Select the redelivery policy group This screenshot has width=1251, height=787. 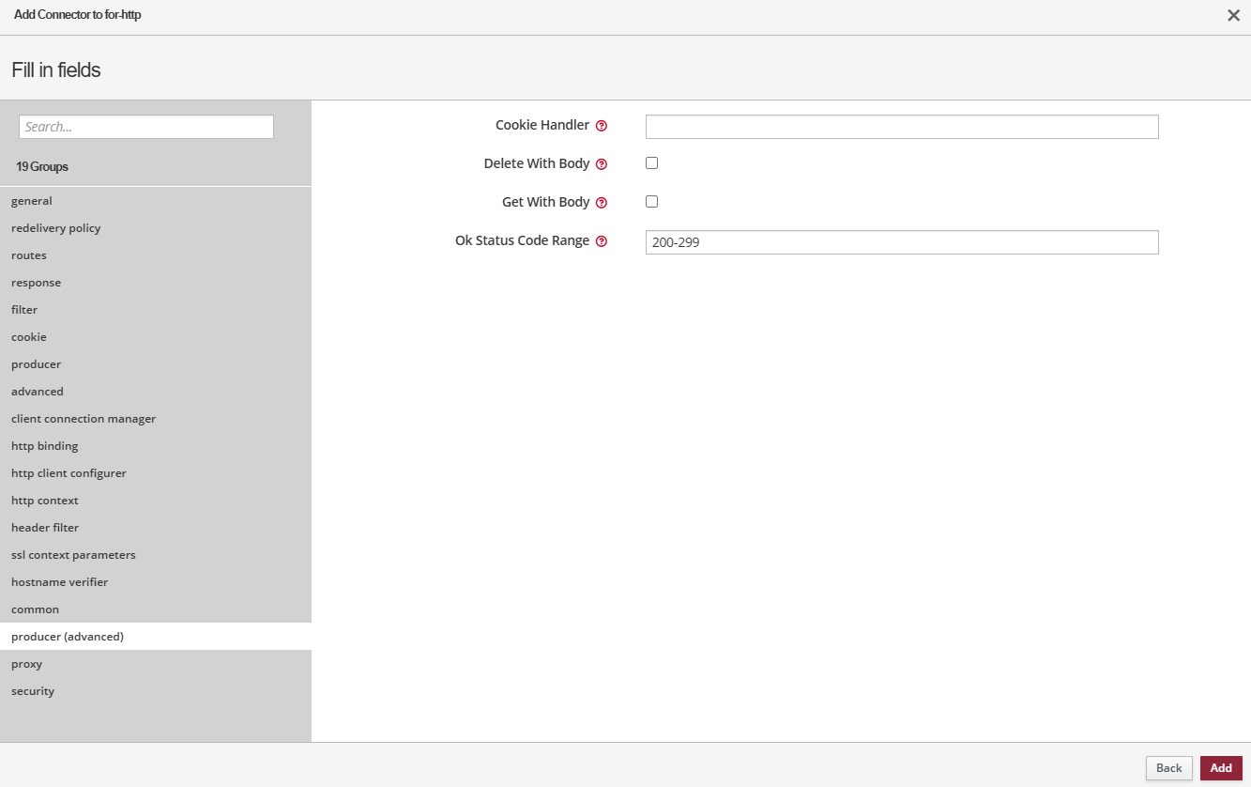coord(56,228)
